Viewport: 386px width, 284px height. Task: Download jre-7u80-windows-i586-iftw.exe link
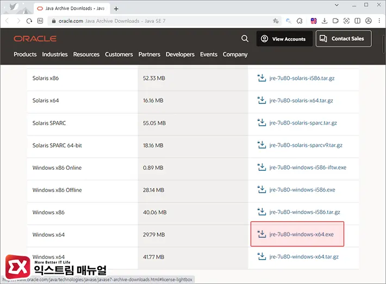(x=308, y=168)
